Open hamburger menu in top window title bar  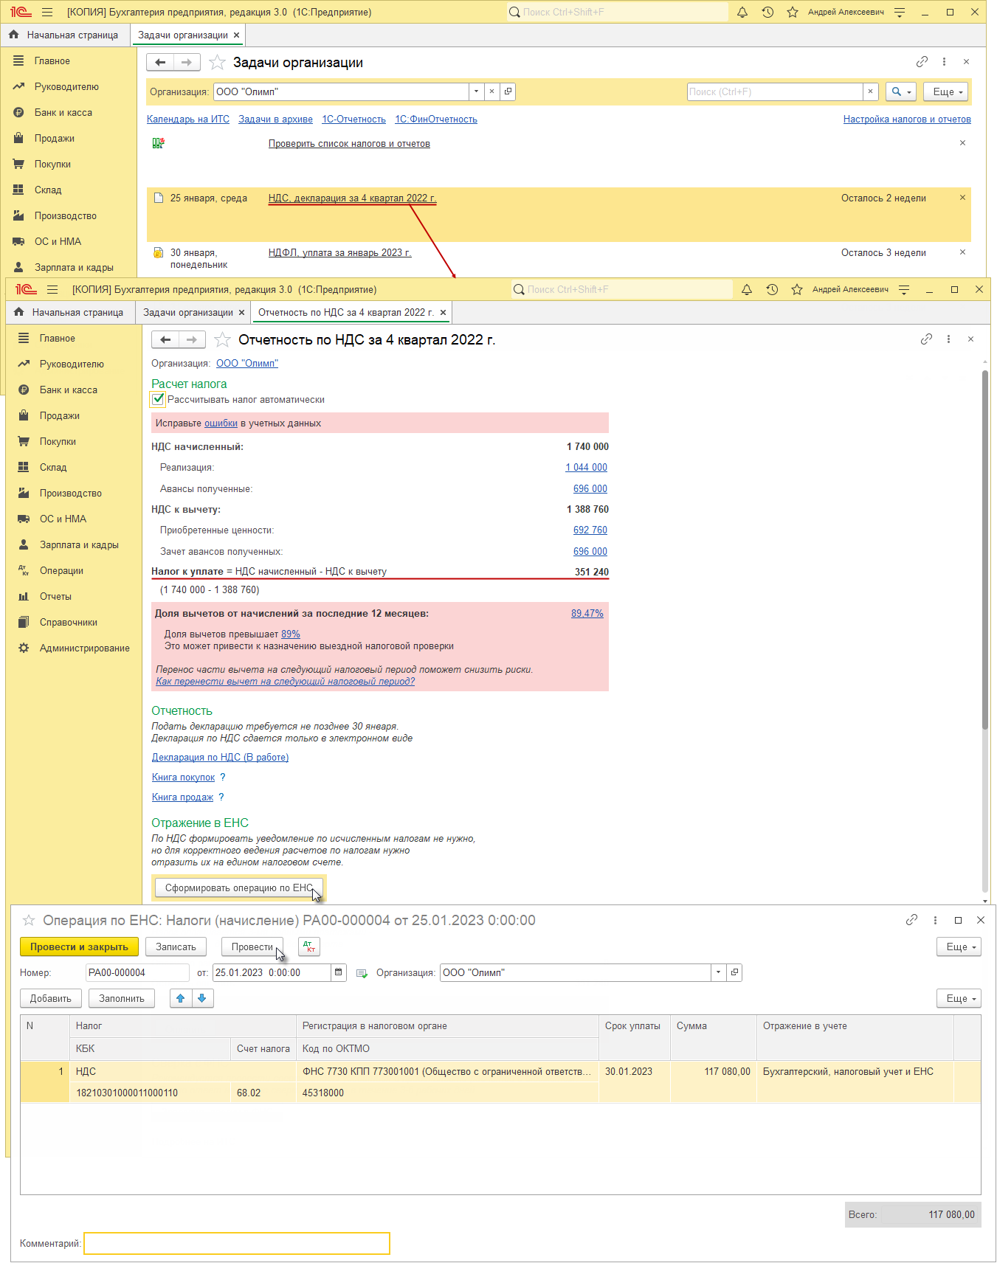coord(47,12)
